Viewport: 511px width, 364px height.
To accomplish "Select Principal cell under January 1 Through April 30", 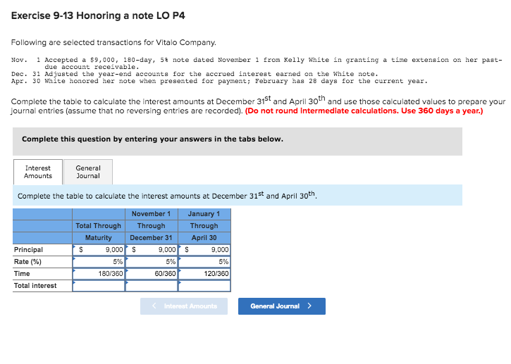I will pyautogui.click(x=204, y=250).
